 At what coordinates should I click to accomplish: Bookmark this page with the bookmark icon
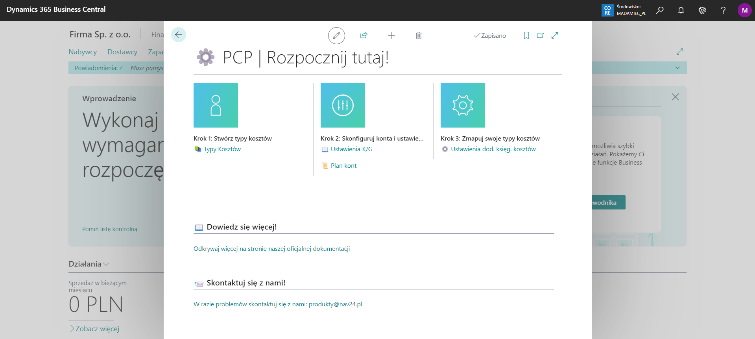[x=526, y=35]
